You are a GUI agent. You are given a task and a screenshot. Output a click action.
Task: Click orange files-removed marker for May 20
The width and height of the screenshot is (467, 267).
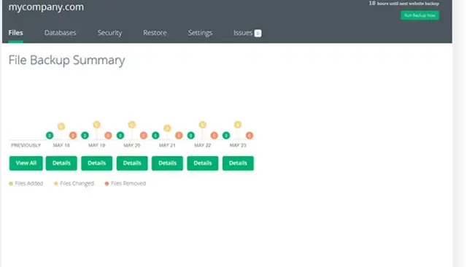coord(144,136)
